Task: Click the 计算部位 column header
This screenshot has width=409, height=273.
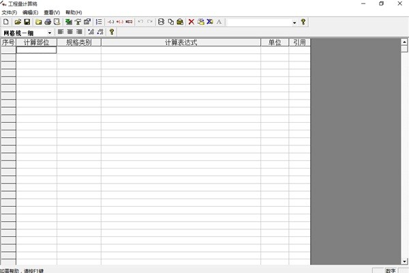Action: pos(37,42)
